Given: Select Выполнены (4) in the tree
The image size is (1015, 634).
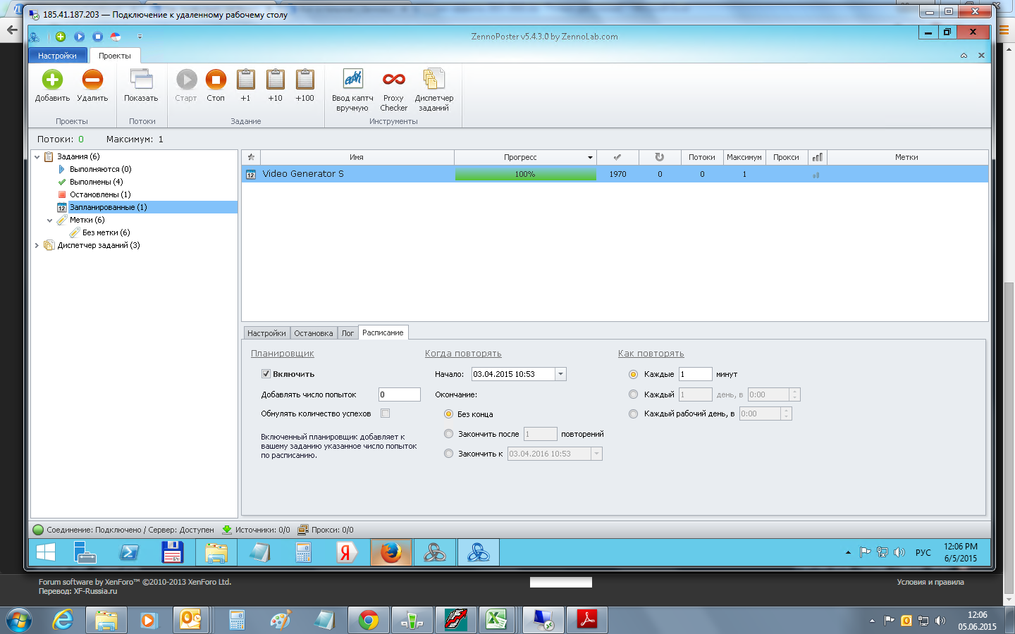Looking at the screenshot, I should click(x=96, y=182).
